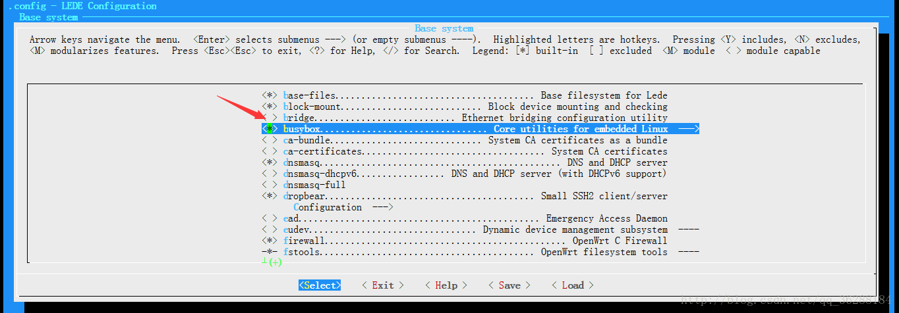Image resolution: width=899 pixels, height=313 pixels.
Task: Click the Load button
Action: pos(573,285)
